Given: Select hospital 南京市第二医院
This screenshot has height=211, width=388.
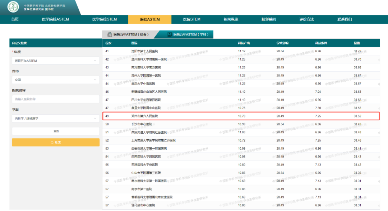Looking at the screenshot, I should pyautogui.click(x=142, y=189).
